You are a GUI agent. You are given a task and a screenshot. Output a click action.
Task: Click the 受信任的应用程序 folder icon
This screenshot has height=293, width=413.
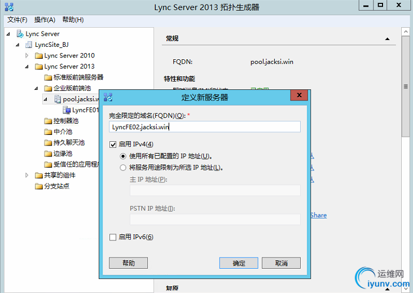point(48,164)
